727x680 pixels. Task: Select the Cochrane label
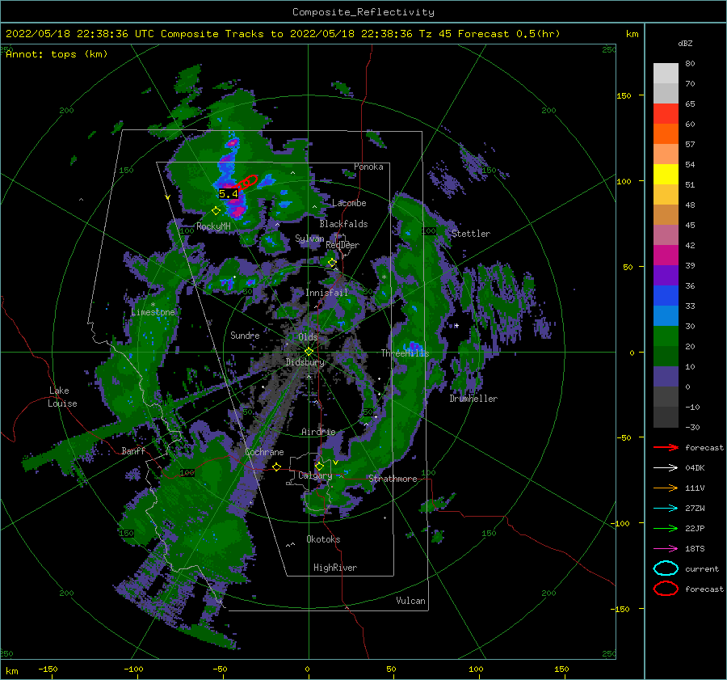coord(264,452)
